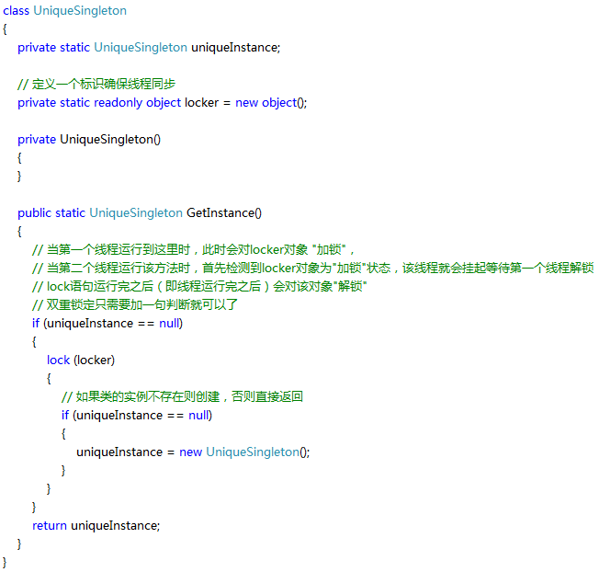
Task: Click the 'lock (locker)' statement
Action: click(x=81, y=360)
